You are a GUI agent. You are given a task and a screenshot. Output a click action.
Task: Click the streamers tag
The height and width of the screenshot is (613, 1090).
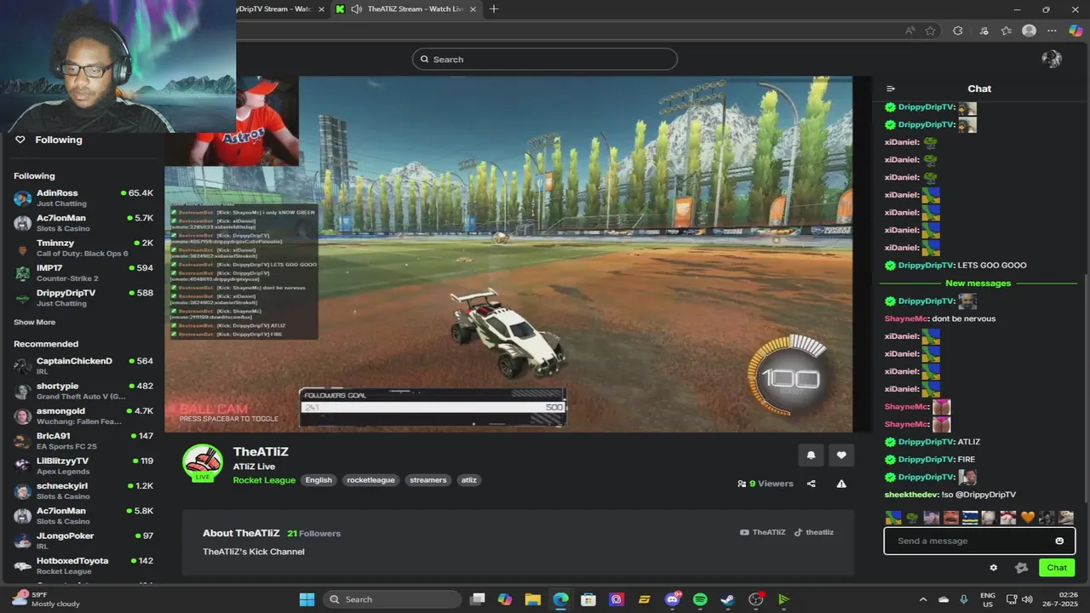pyautogui.click(x=427, y=480)
